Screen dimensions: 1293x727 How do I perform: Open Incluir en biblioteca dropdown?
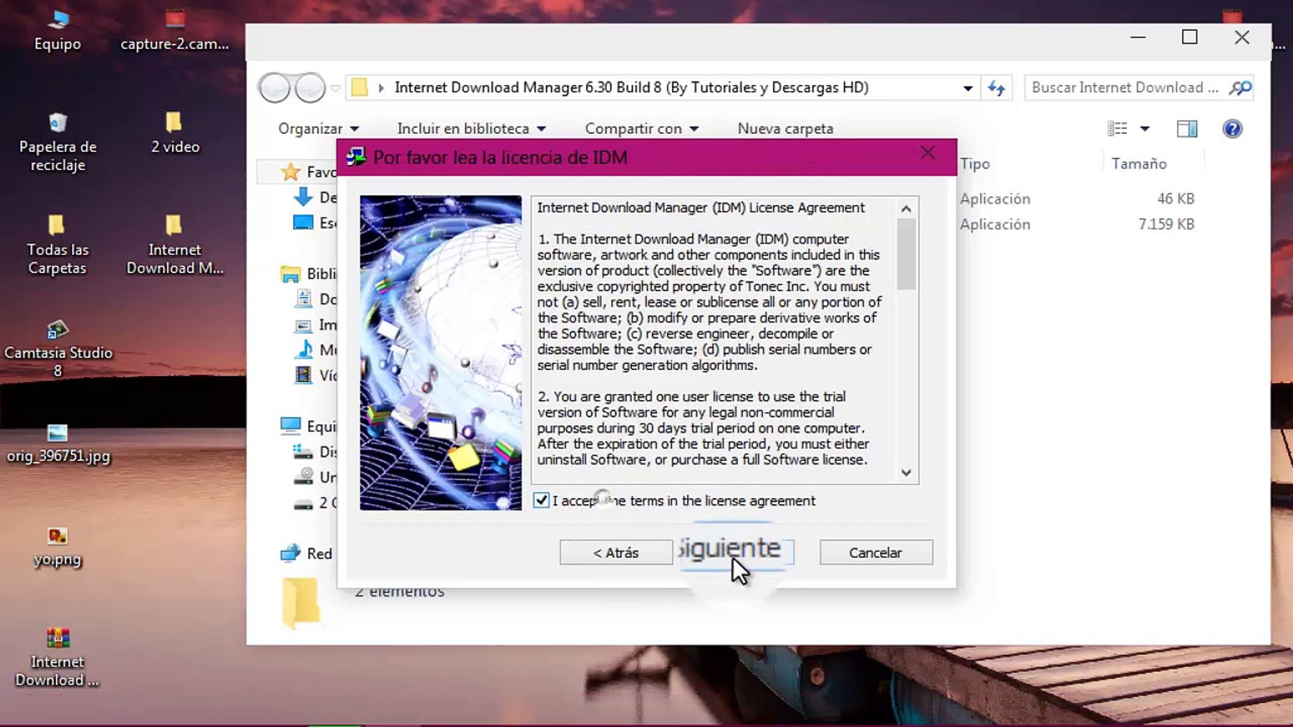471,129
